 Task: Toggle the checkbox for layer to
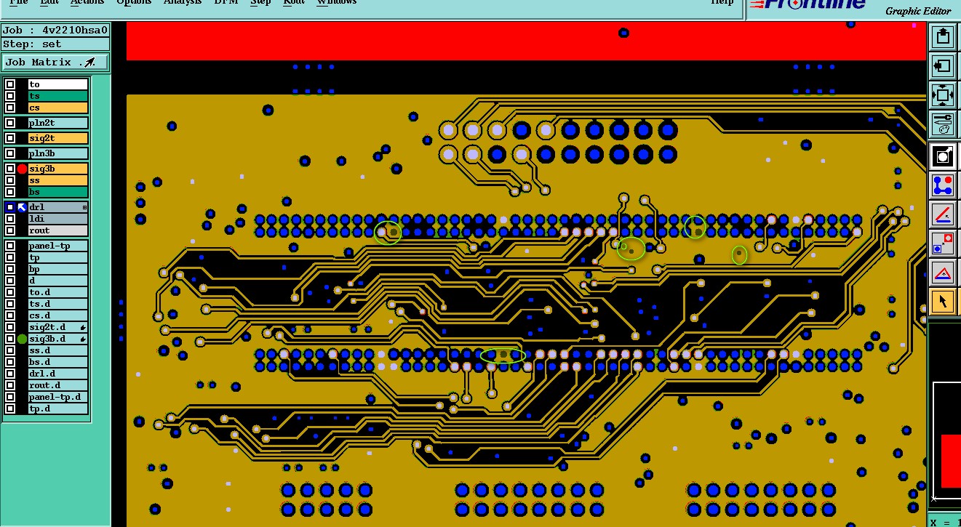tap(10, 84)
